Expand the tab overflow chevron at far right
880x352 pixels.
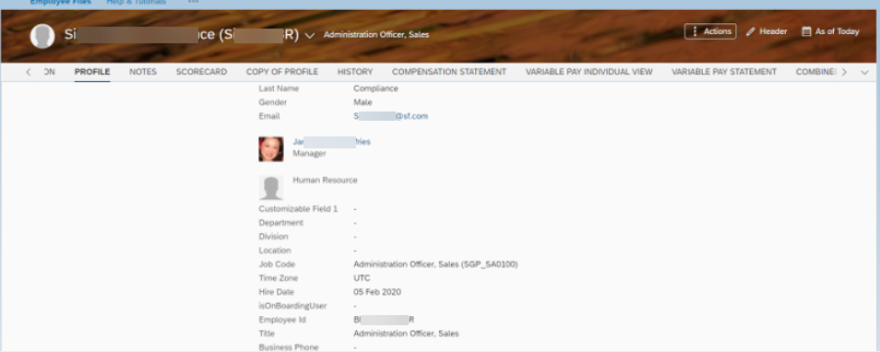864,72
